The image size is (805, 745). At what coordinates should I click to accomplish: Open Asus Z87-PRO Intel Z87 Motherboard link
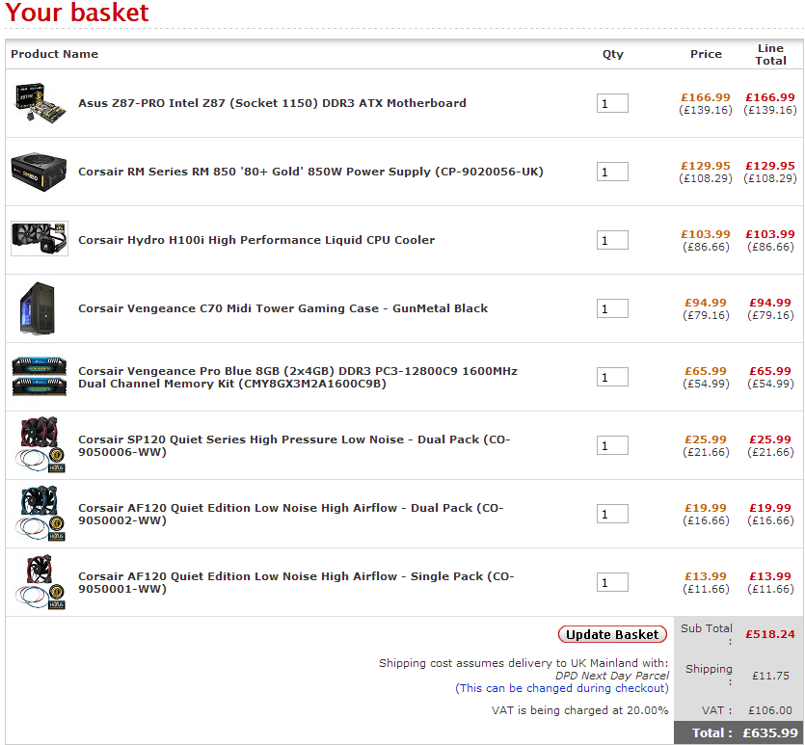272,103
